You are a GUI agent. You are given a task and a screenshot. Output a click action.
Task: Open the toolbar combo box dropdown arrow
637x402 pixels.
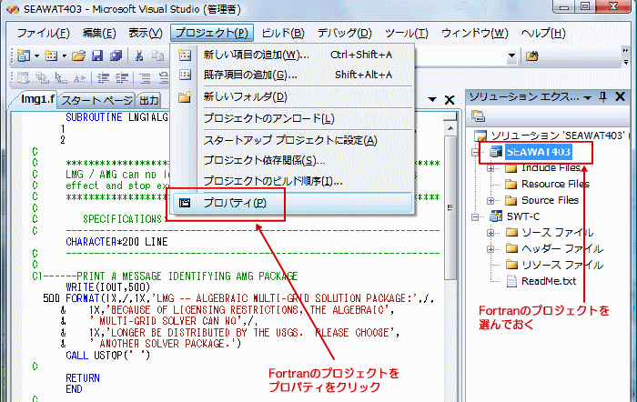(x=511, y=55)
